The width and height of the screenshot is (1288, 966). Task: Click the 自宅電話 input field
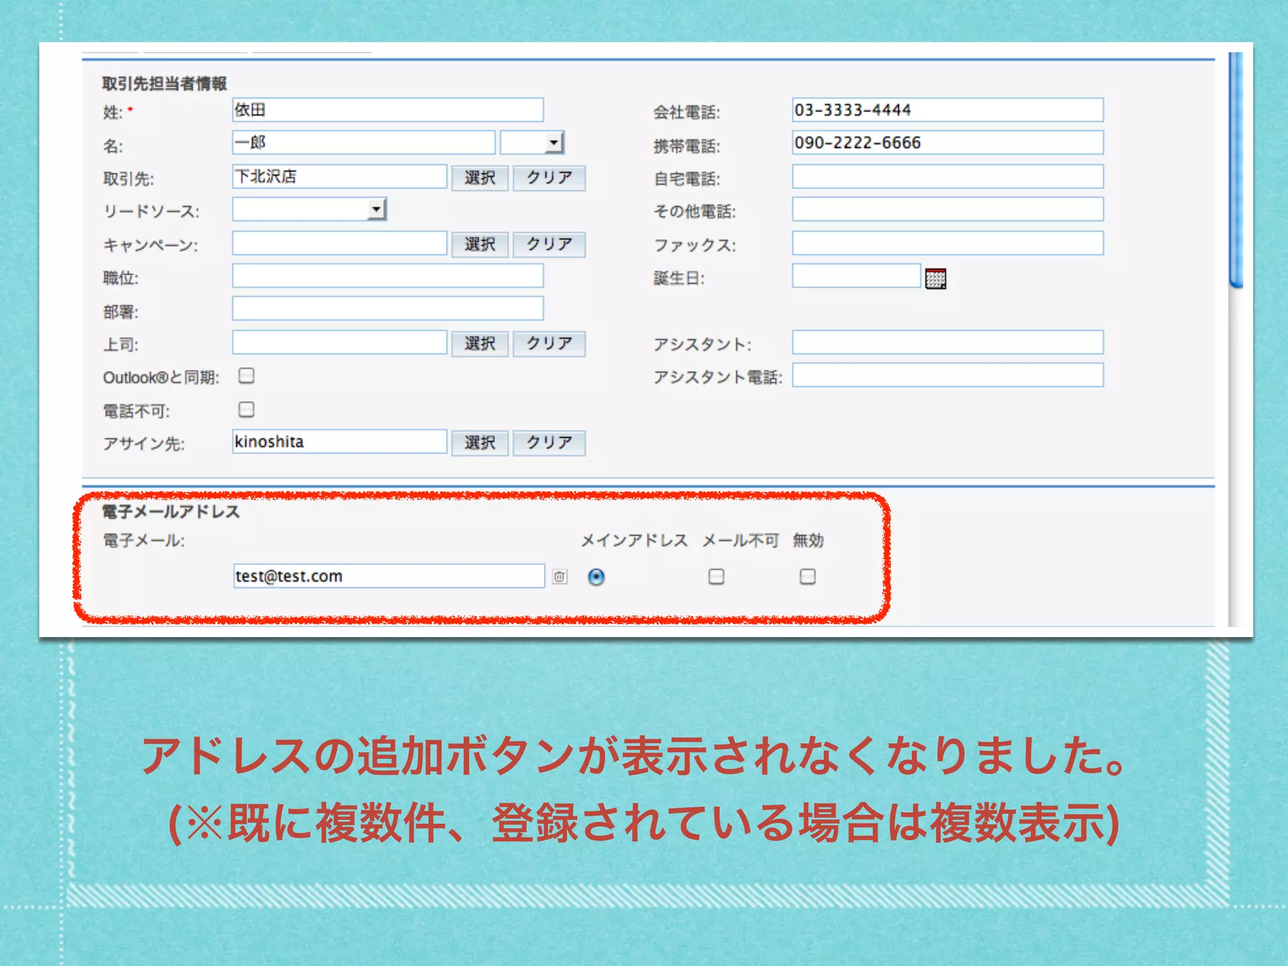[948, 176]
